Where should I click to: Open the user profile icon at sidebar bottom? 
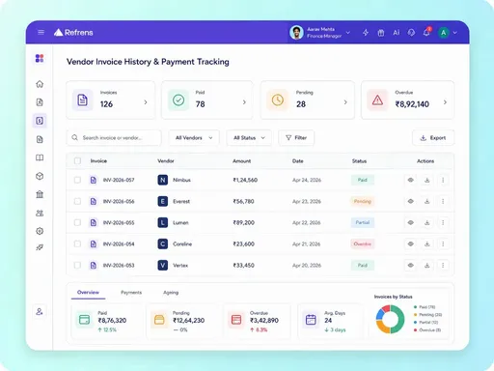point(40,312)
